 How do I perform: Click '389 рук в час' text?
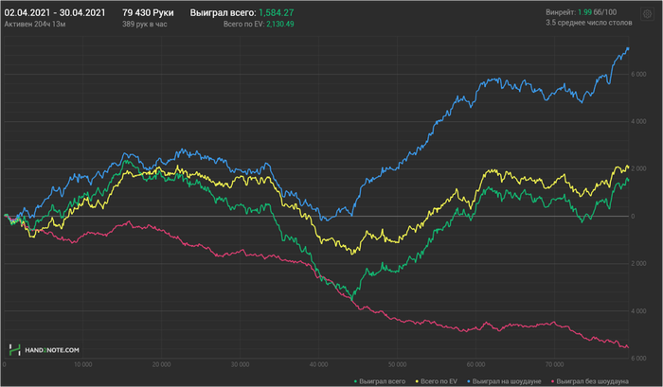145,24
